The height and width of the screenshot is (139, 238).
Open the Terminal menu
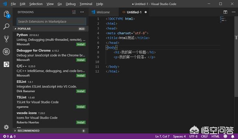click(86, 4)
